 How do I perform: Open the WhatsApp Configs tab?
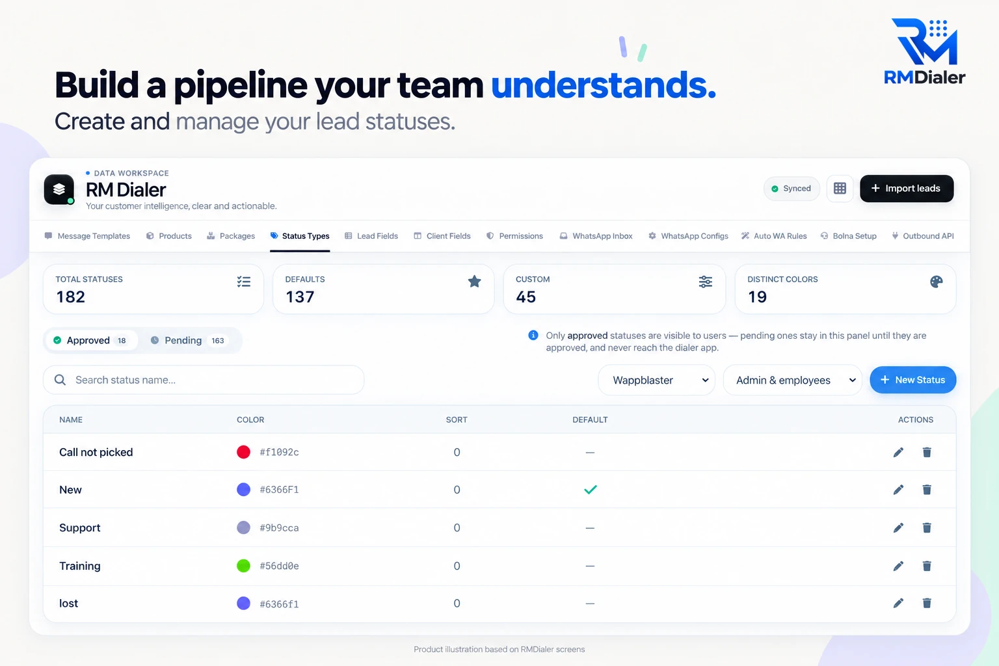pyautogui.click(x=688, y=236)
